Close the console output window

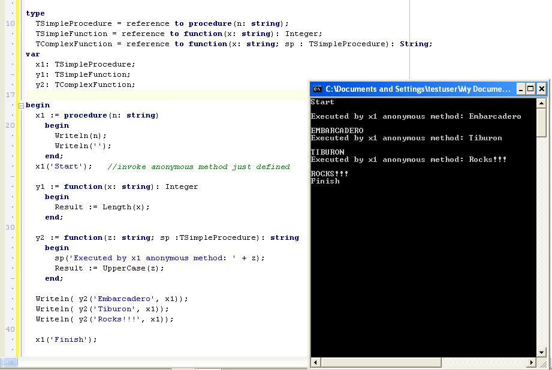(542, 89)
